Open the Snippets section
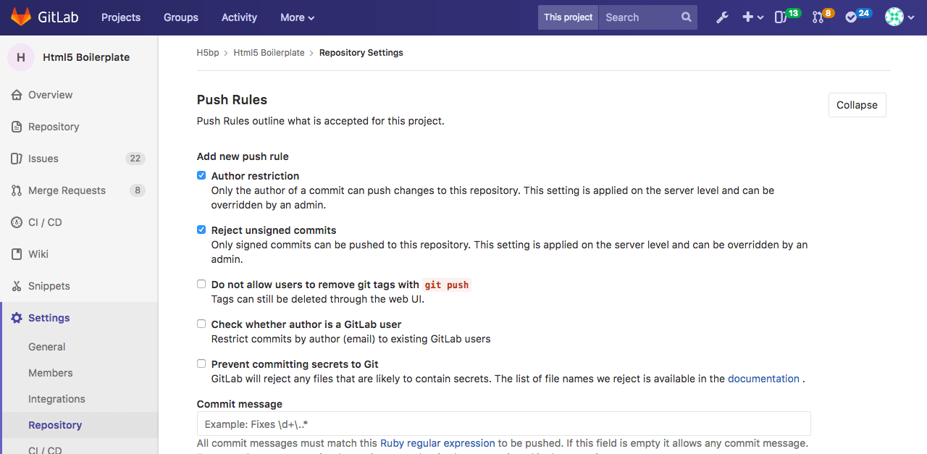The height and width of the screenshot is (454, 927). pos(51,286)
